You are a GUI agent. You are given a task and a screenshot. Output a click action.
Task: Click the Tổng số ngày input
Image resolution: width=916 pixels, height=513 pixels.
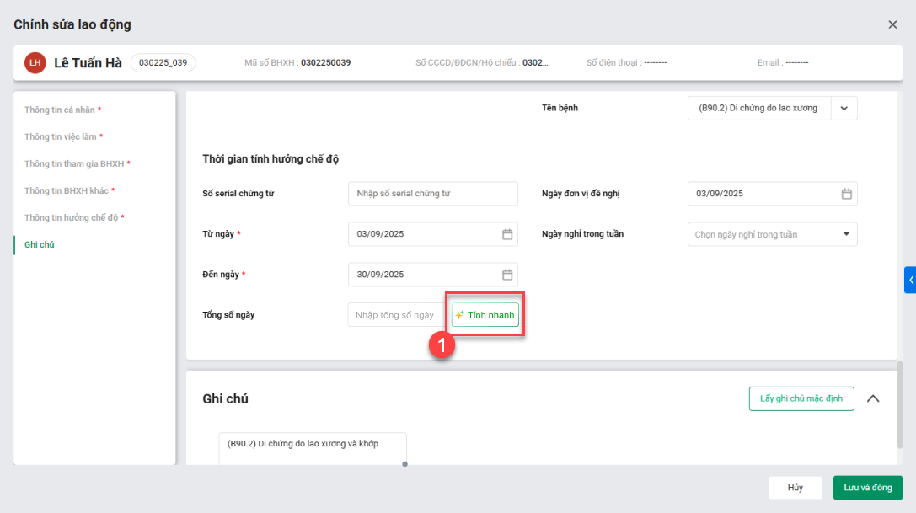click(x=396, y=315)
